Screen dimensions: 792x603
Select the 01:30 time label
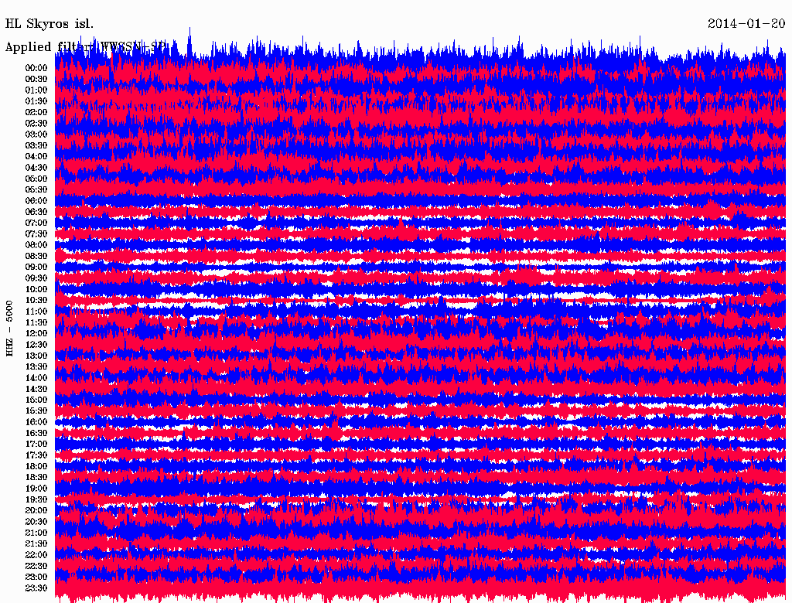pyautogui.click(x=36, y=101)
